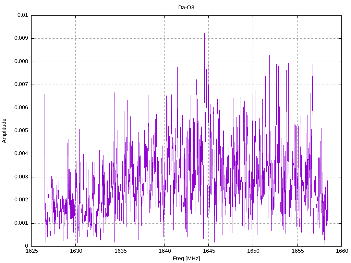Click the y-axis tick label 0.008
The image size is (351, 263).
(x=21, y=62)
